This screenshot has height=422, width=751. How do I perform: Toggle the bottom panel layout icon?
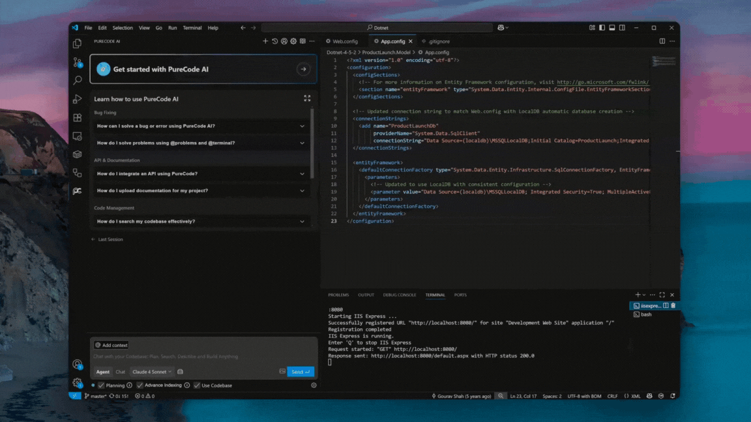(612, 28)
